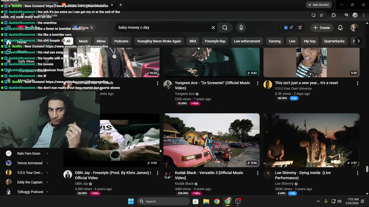Open the YouTube account avatar menu

tap(354, 28)
